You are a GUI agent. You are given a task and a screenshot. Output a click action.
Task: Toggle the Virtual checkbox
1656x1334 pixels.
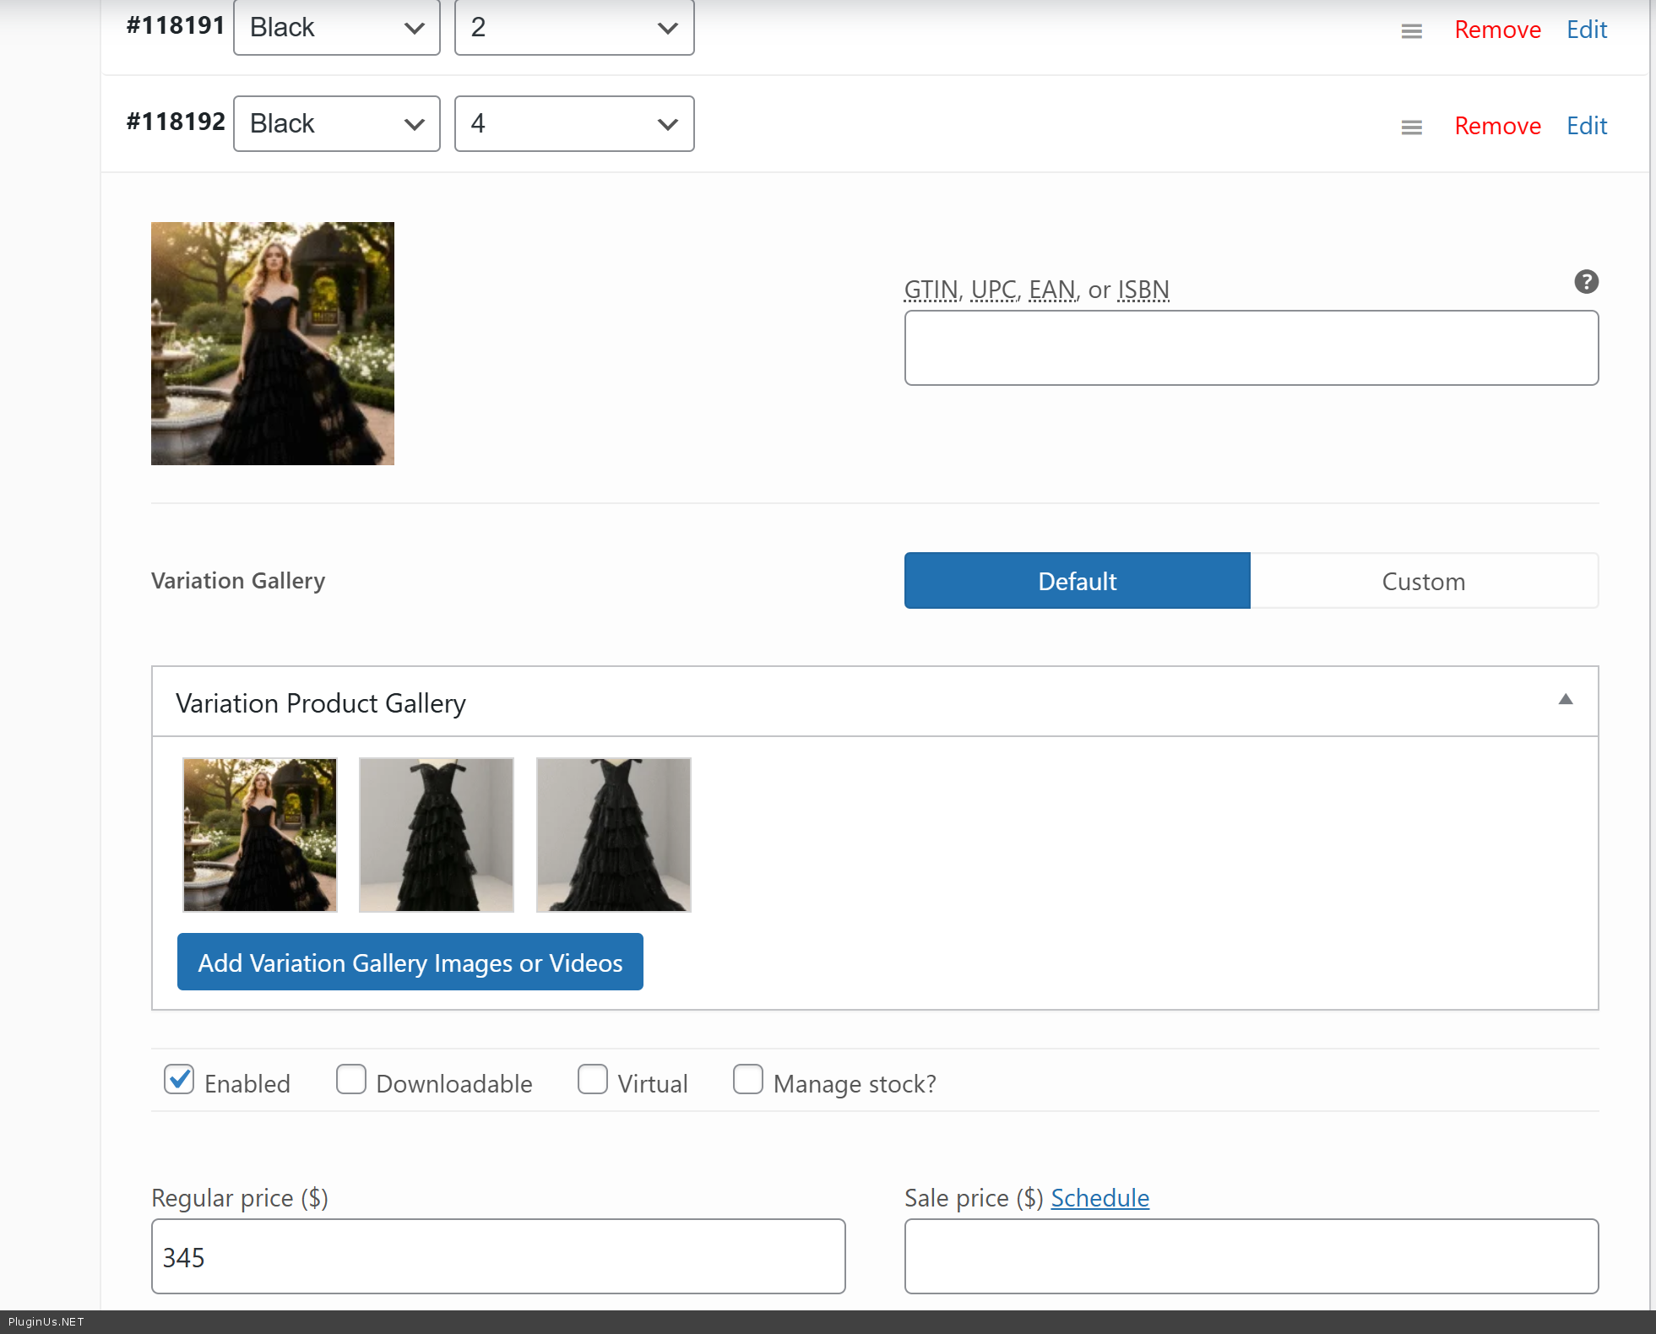point(593,1080)
